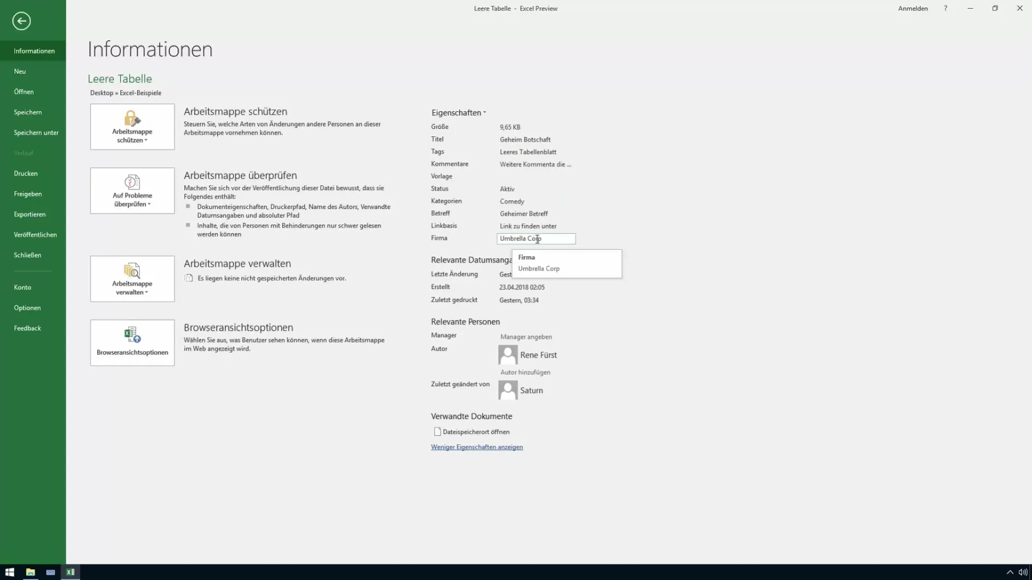Click the Firma input field
The image size is (1032, 580).
[x=535, y=238]
